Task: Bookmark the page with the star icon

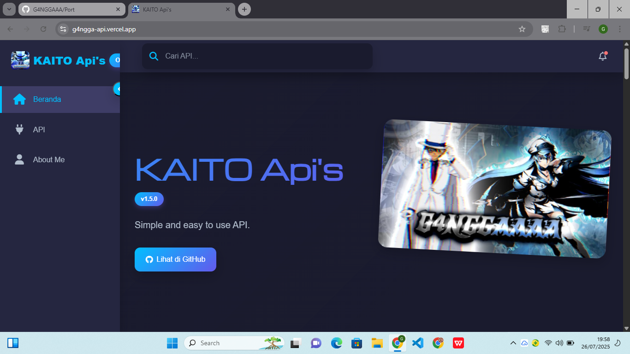Action: point(522,29)
